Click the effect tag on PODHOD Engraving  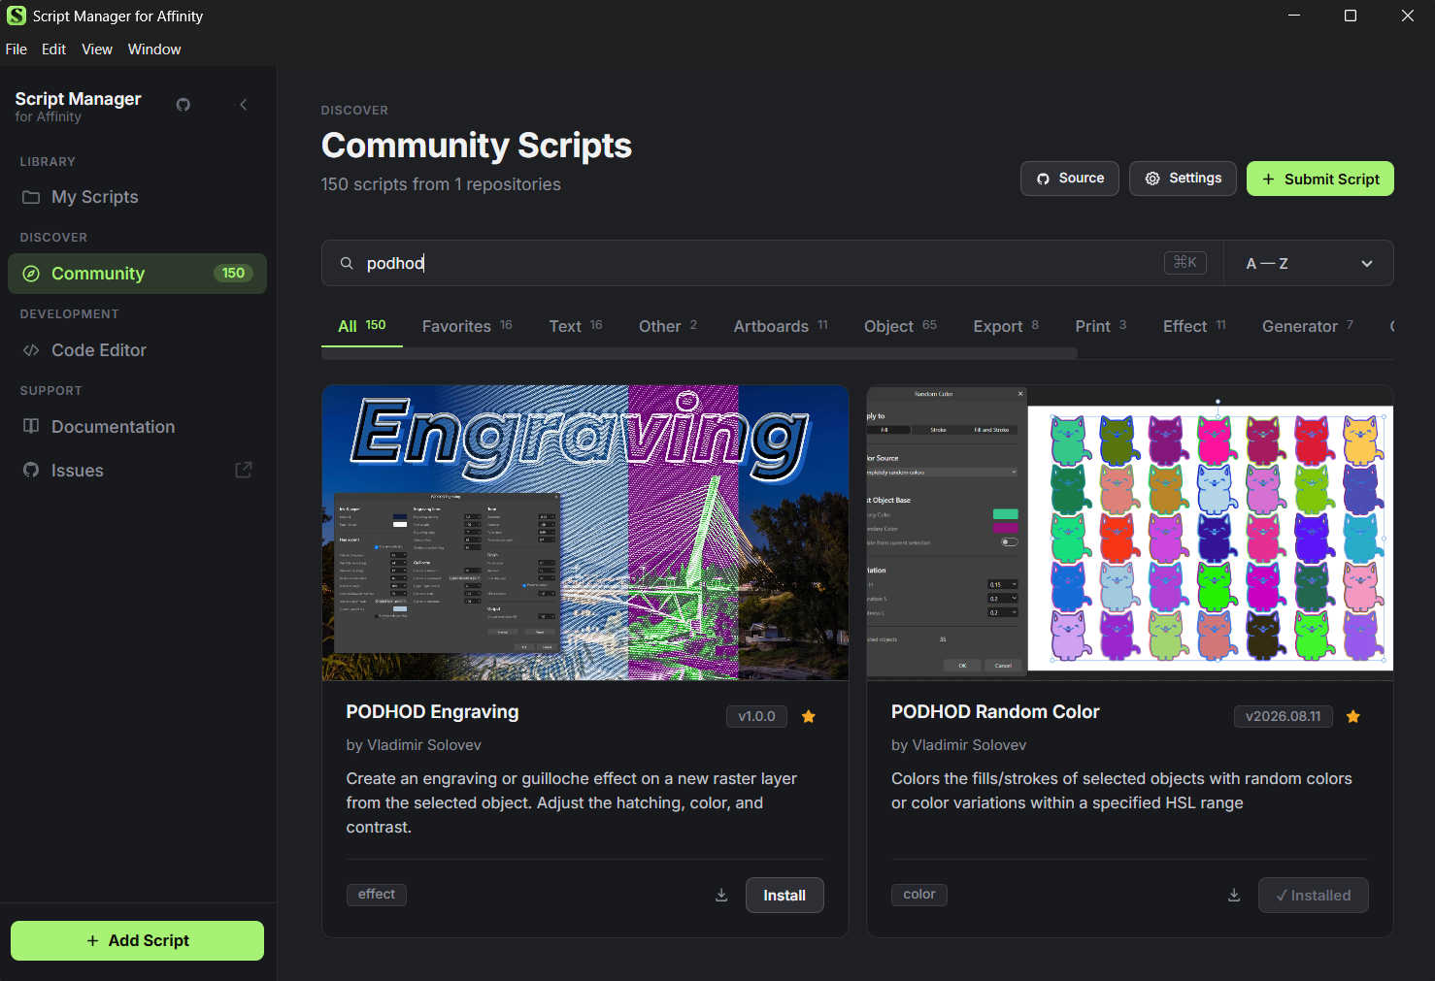pos(377,895)
